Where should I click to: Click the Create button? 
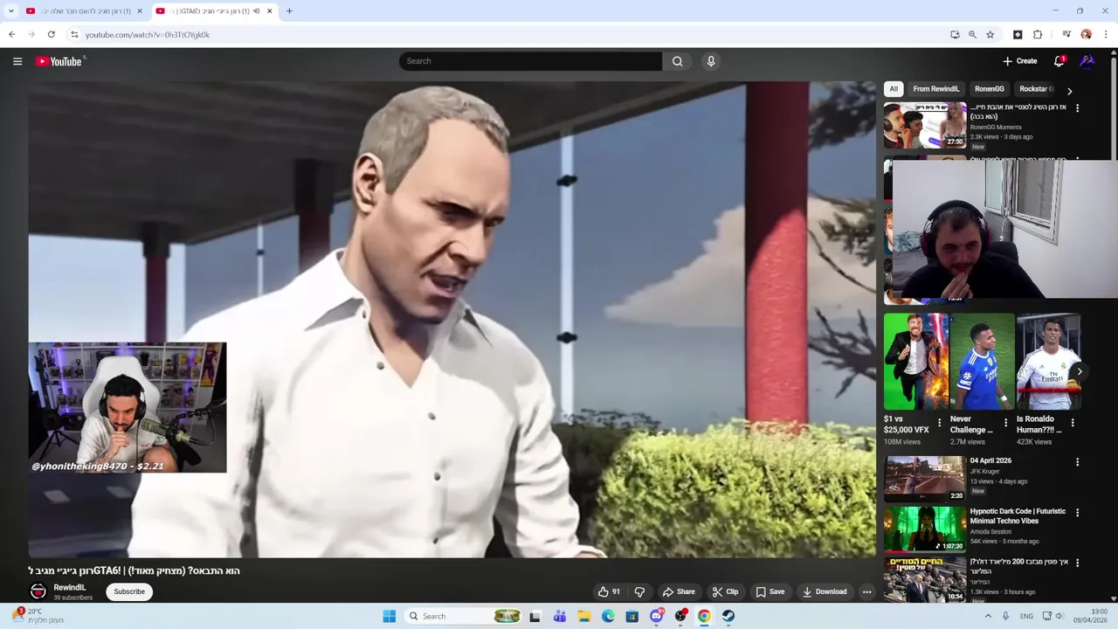pyautogui.click(x=1019, y=61)
